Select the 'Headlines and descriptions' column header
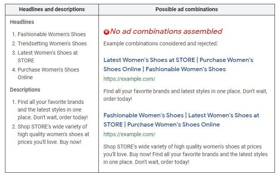 pos(52,9)
